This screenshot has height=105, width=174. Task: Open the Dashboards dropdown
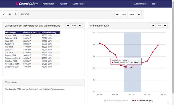point(79,4)
